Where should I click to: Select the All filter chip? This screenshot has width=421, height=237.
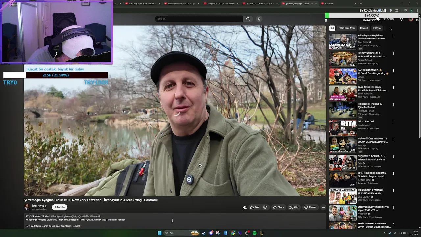[x=332, y=28]
